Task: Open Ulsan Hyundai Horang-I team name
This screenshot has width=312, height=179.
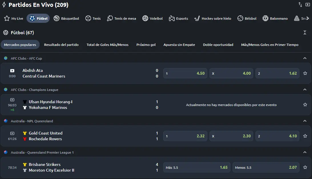Action: click(x=51, y=102)
